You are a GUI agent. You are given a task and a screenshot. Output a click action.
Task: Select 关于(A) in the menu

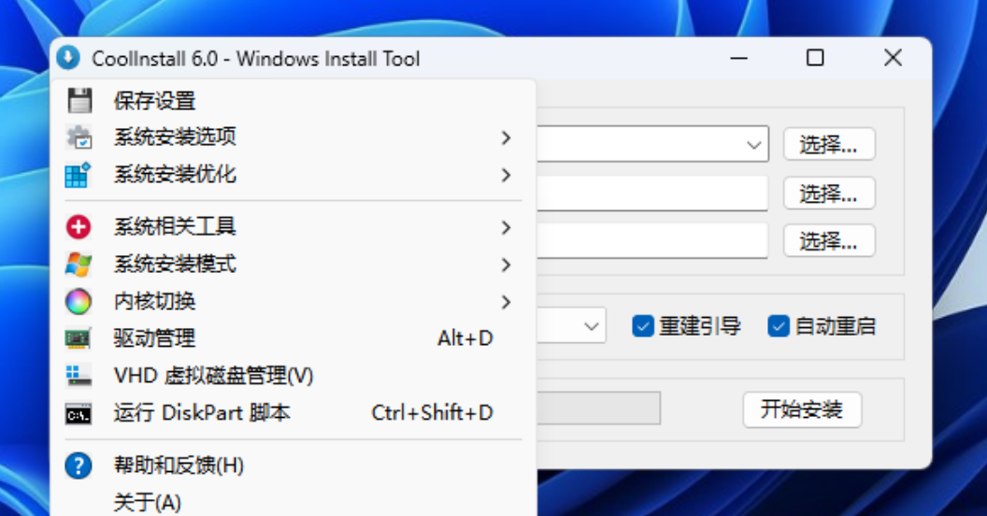(x=293, y=502)
